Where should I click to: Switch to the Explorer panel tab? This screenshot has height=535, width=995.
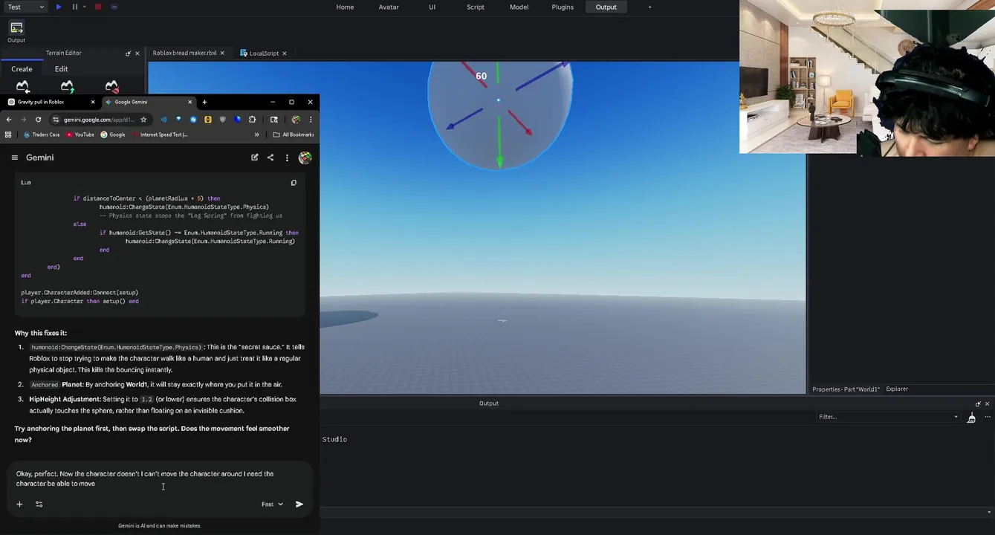[x=897, y=389]
